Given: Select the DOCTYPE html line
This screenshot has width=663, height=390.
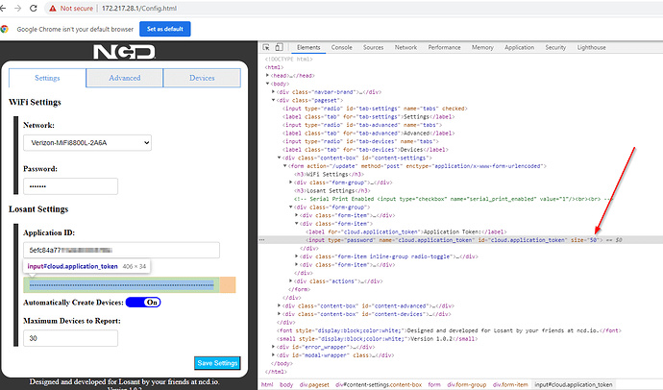Looking at the screenshot, I should coord(289,60).
